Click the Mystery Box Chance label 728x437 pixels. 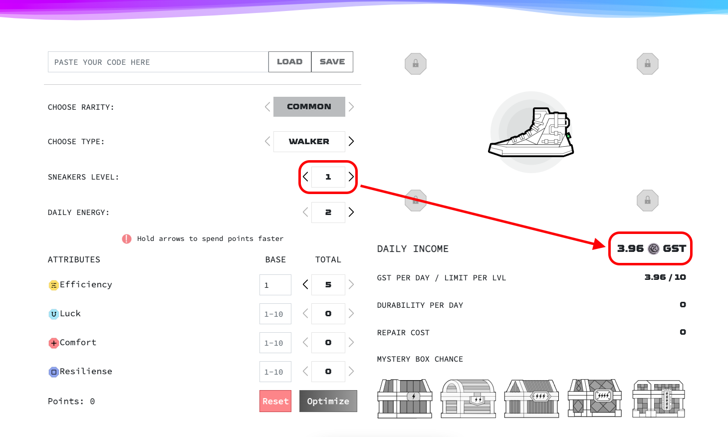[x=420, y=359]
